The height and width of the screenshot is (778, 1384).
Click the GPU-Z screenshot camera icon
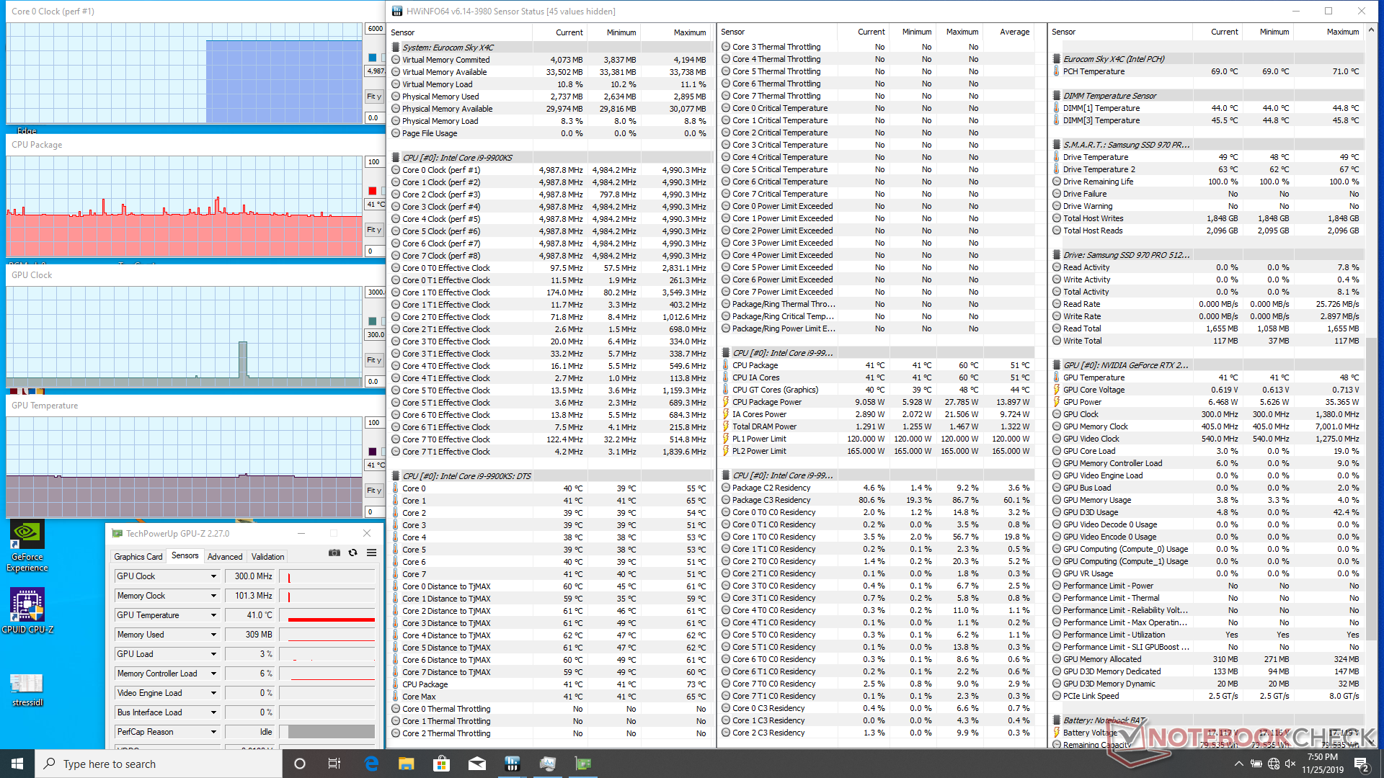pos(334,553)
